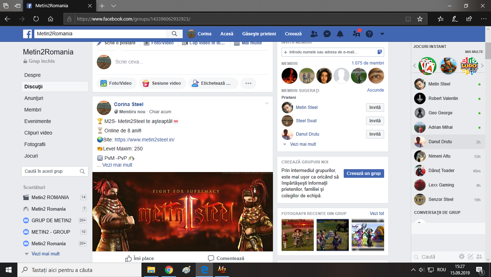
Task: Click the Sesiune video button
Action: [162, 83]
